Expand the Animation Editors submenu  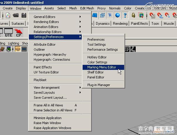point(55,27)
